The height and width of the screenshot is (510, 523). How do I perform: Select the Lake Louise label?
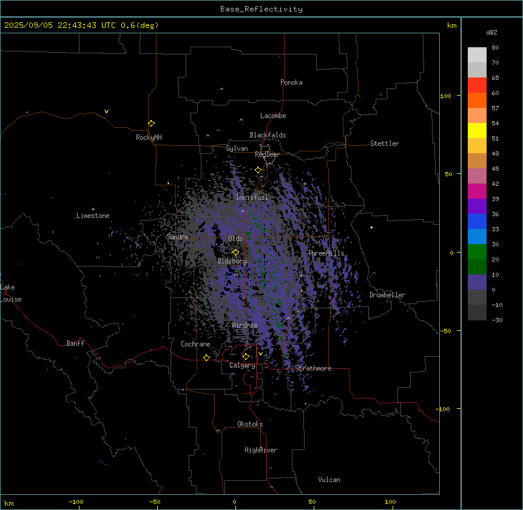pyautogui.click(x=11, y=293)
